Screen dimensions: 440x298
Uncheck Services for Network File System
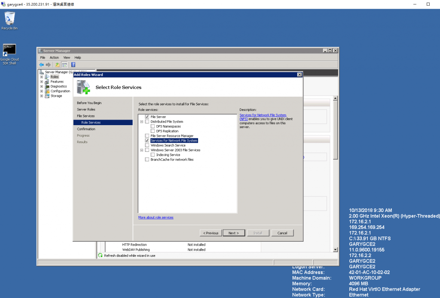pyautogui.click(x=147, y=141)
